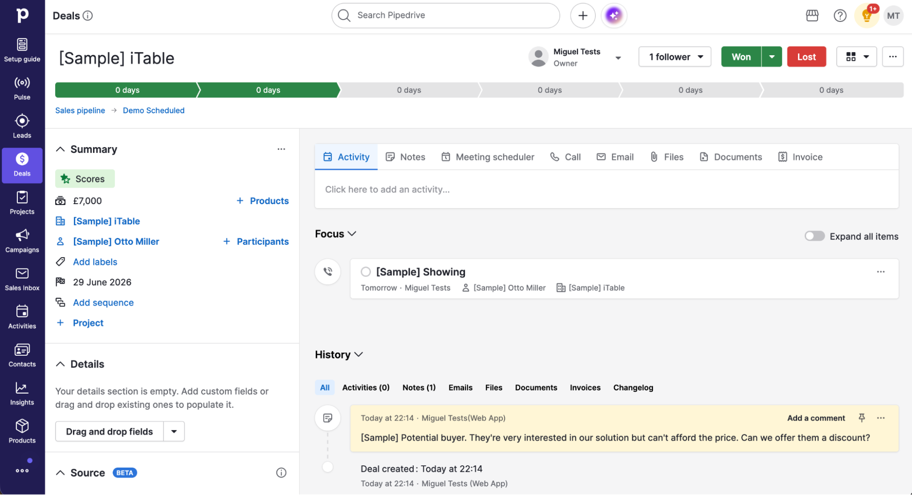Open Activities in the sidebar
This screenshot has width=912, height=495.
[x=22, y=317]
